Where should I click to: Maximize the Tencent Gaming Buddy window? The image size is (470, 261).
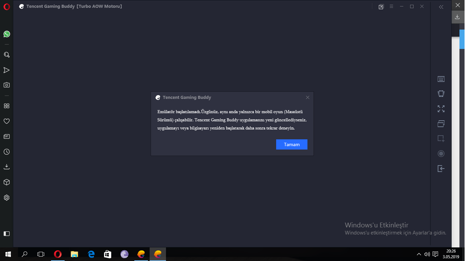tap(412, 6)
